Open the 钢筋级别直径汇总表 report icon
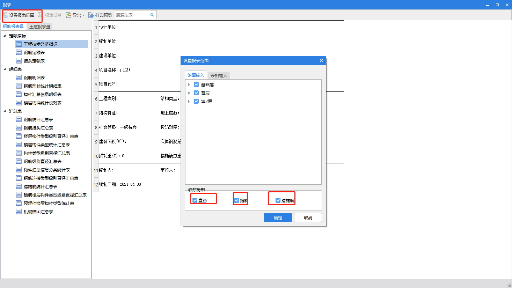 click(x=19, y=161)
